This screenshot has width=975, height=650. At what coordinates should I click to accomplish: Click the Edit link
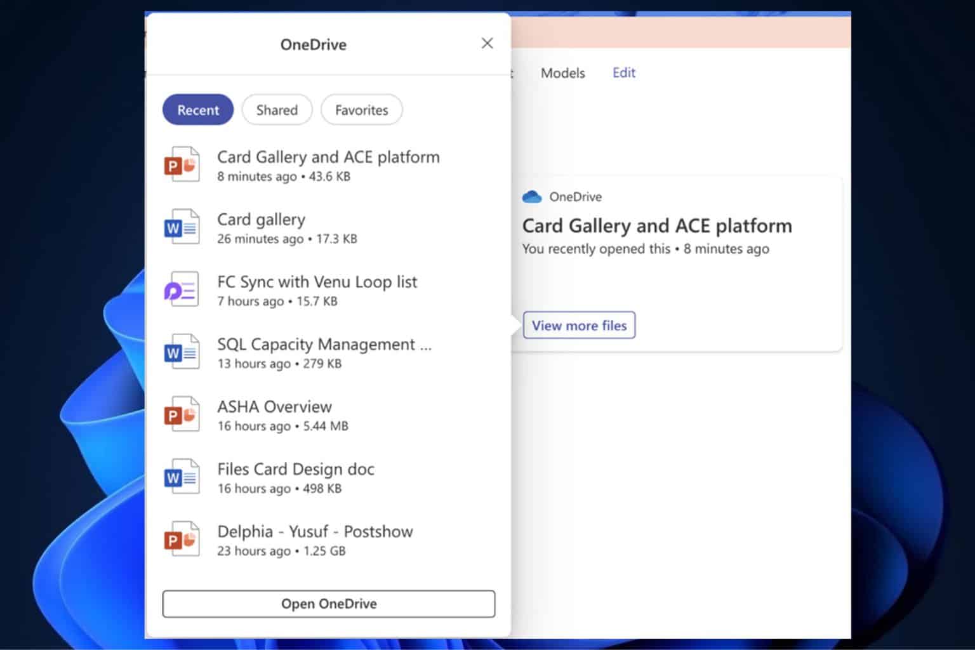[x=624, y=72]
